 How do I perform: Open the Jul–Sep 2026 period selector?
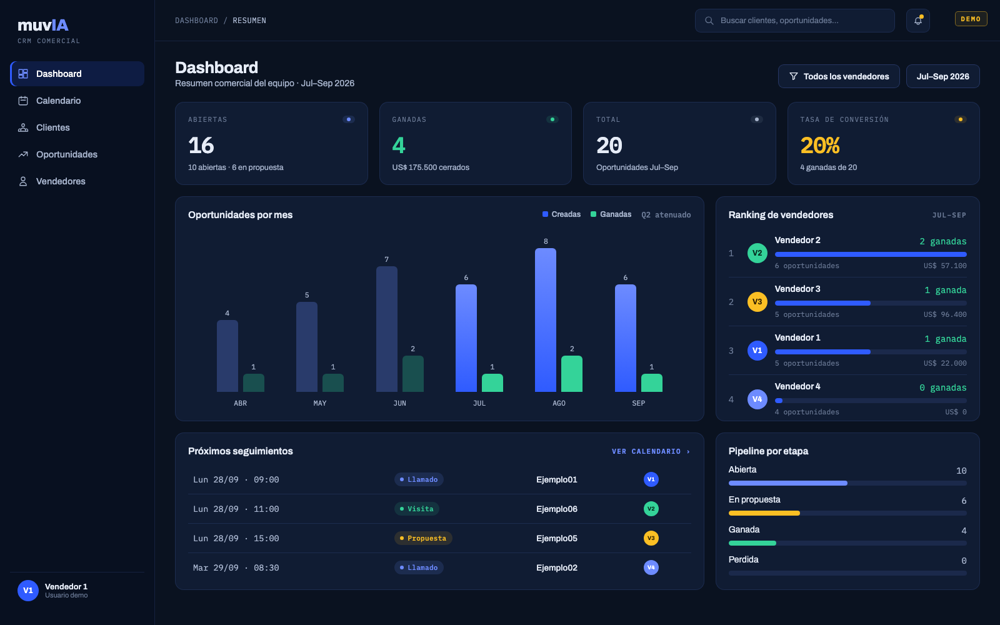pos(943,76)
